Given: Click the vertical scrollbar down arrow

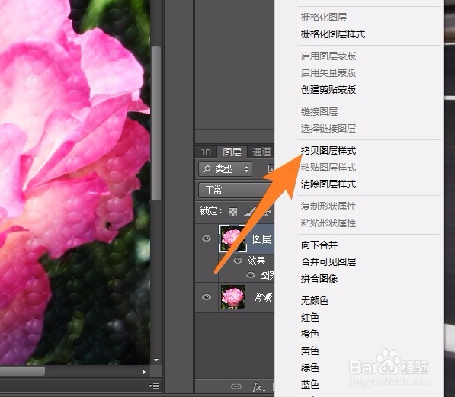Looking at the screenshot, I should pyautogui.click(x=156, y=360).
